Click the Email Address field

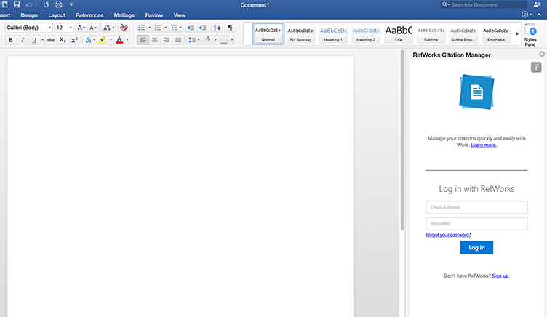[476, 207]
